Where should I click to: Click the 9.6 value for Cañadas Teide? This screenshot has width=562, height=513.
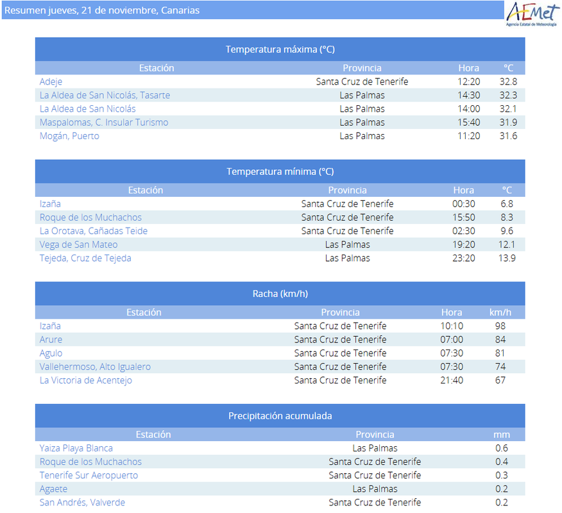click(x=507, y=231)
